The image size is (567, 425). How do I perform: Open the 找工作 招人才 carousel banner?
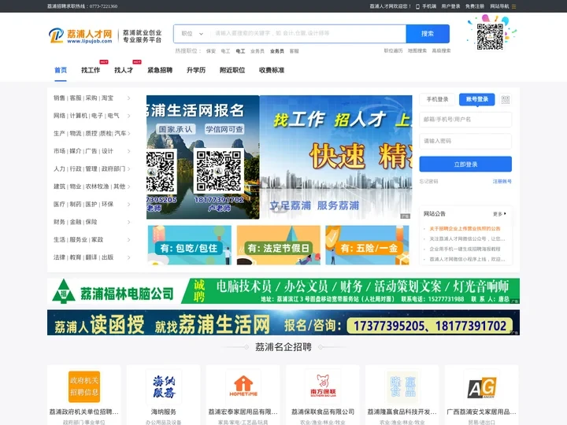click(x=335, y=157)
